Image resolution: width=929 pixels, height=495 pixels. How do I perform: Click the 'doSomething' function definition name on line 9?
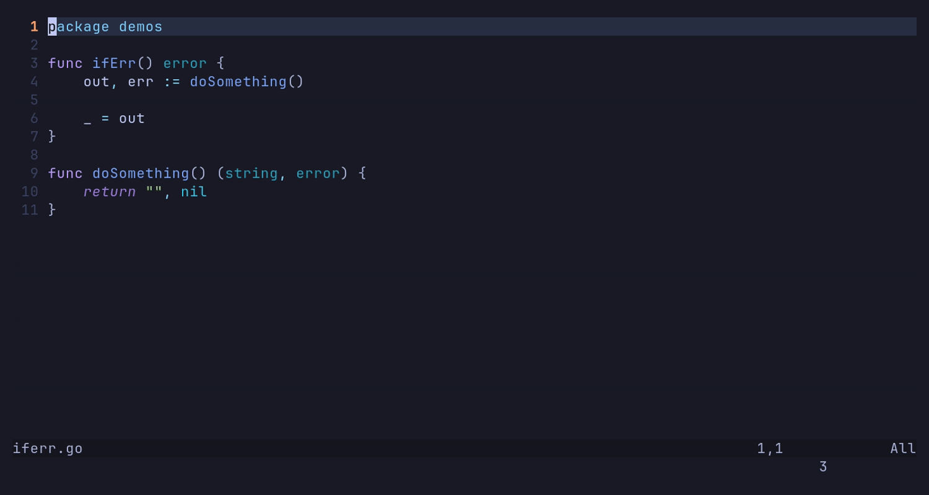141,173
